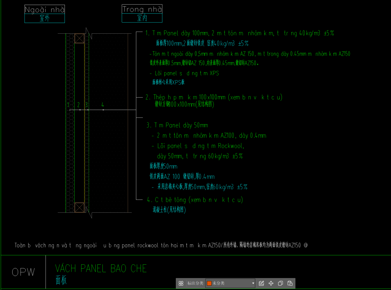
Task: Click the '- 2 m t tôn m nhôm k m AZ100' line
Action: 209,136
